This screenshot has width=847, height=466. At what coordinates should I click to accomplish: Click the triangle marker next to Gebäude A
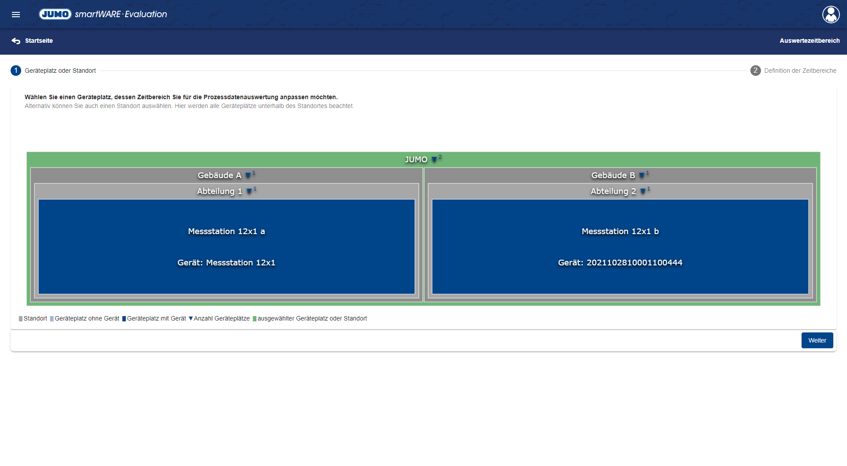(248, 175)
